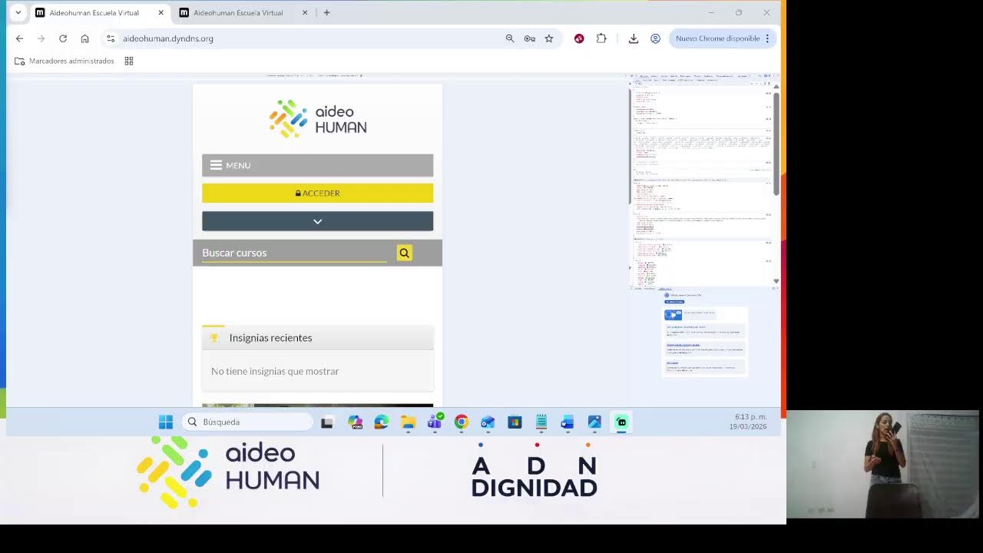Click the text No tiene insignias que mostrar
This screenshot has width=983, height=553.
click(x=275, y=371)
